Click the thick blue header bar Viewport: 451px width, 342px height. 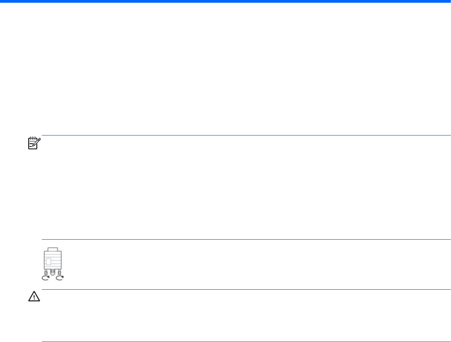tap(225, 1)
